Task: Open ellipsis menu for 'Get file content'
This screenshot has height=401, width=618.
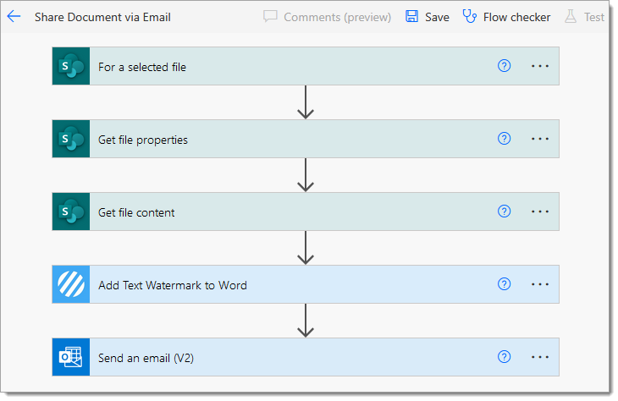Action: pyautogui.click(x=540, y=211)
